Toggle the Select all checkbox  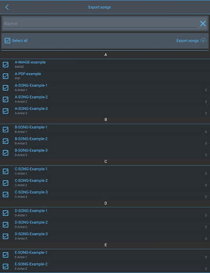pyautogui.click(x=7, y=41)
